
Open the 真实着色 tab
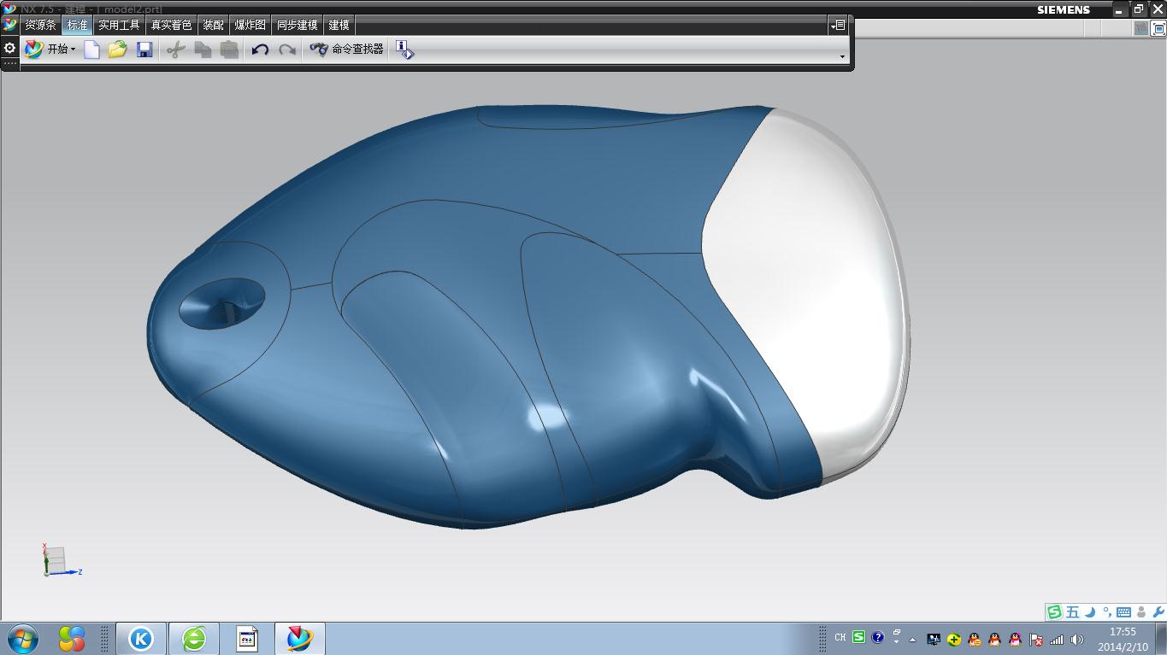(172, 26)
